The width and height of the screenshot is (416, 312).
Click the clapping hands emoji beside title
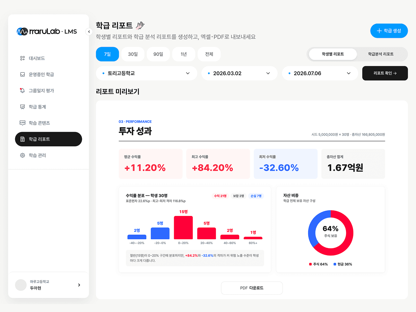140,25
